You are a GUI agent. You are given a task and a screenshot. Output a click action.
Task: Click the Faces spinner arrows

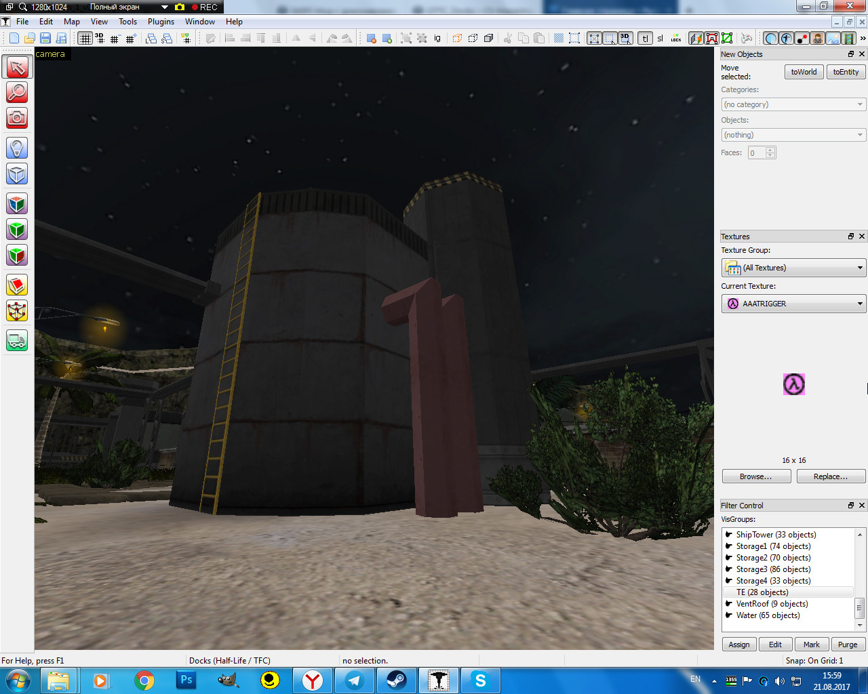(770, 152)
